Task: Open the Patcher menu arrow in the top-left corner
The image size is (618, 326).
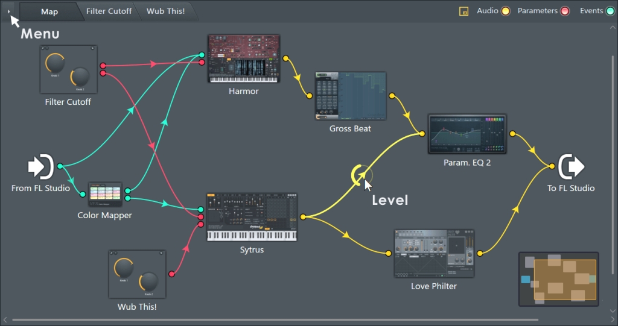Action: [8, 11]
